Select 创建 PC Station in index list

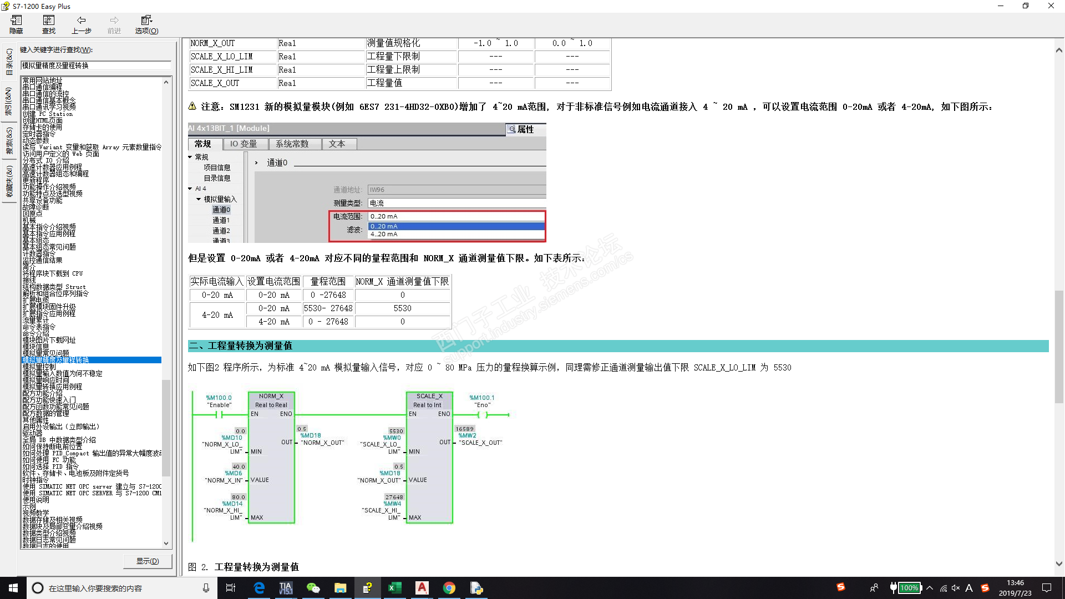click(48, 114)
